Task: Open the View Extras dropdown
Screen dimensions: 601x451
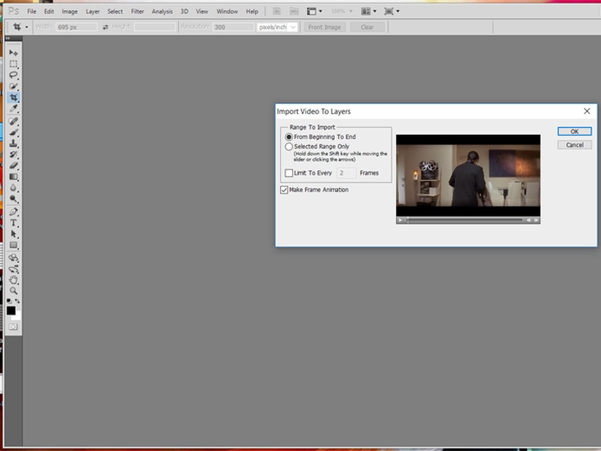Action: pos(315,12)
